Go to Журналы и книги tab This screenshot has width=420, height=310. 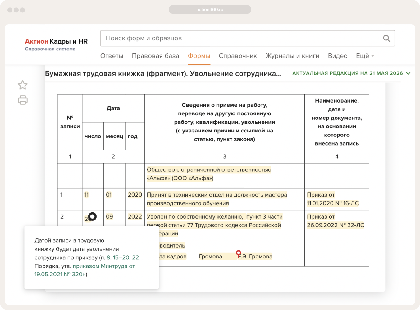(x=293, y=56)
